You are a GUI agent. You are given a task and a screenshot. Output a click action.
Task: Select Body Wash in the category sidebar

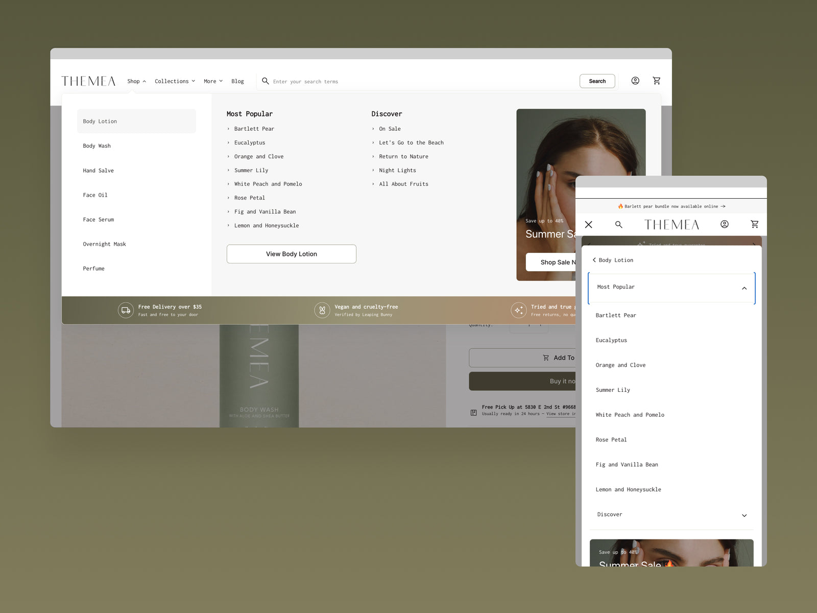pyautogui.click(x=97, y=146)
